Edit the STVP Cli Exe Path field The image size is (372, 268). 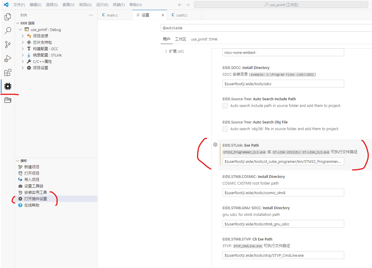click(x=283, y=255)
